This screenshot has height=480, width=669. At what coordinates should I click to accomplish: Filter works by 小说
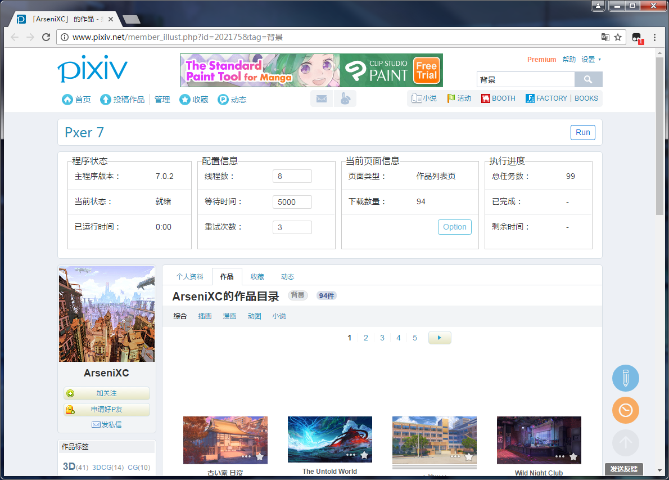pos(279,316)
